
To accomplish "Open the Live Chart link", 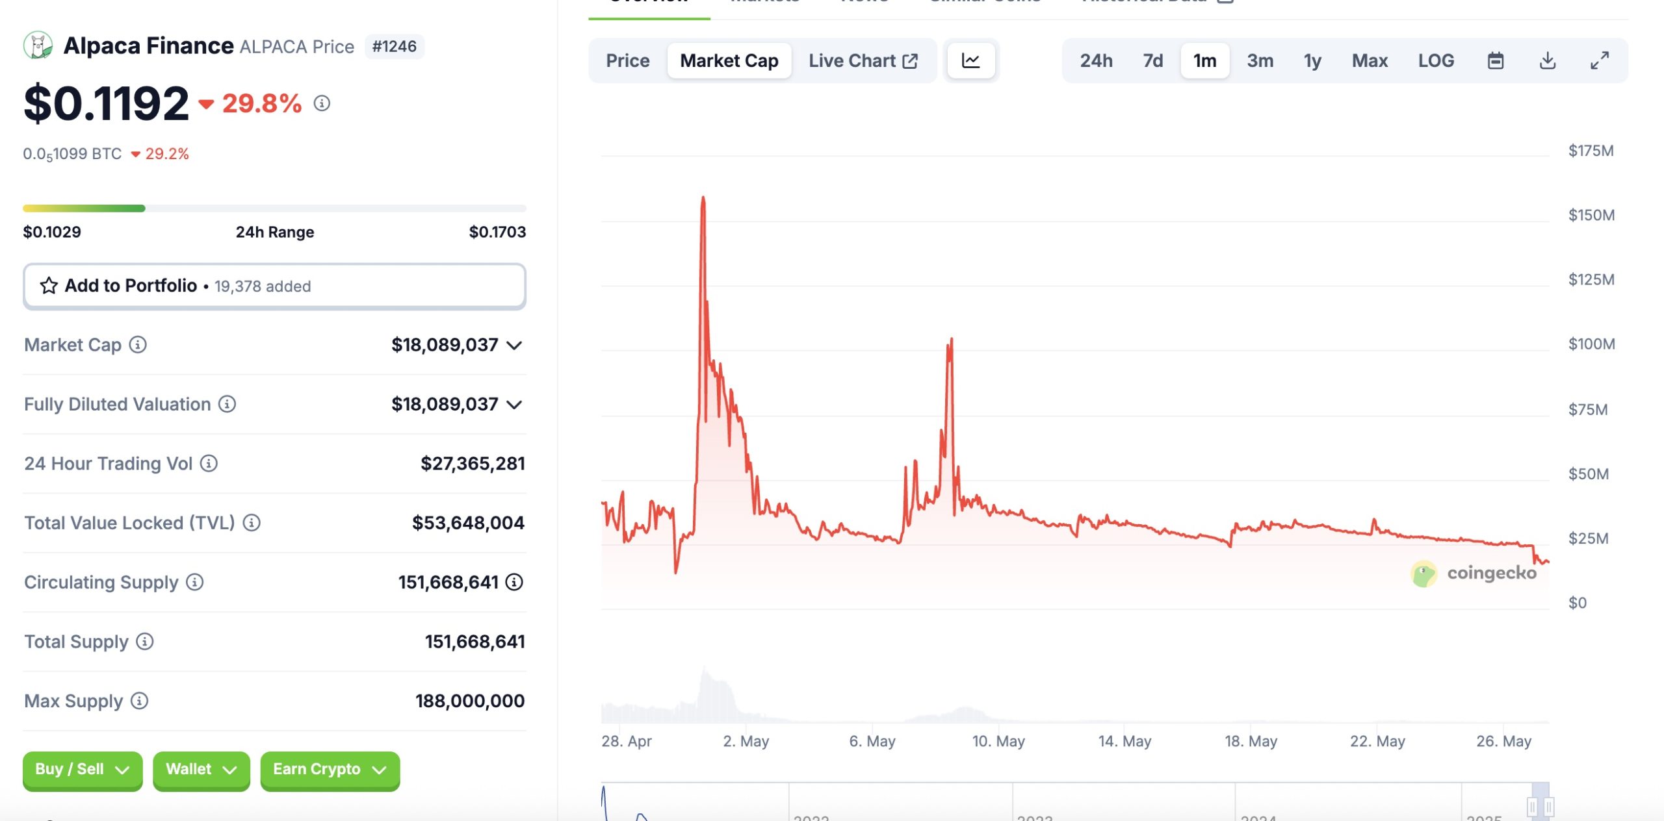I will (x=863, y=60).
